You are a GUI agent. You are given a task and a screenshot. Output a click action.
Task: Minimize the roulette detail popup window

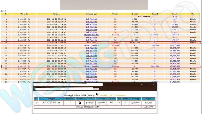142,84
